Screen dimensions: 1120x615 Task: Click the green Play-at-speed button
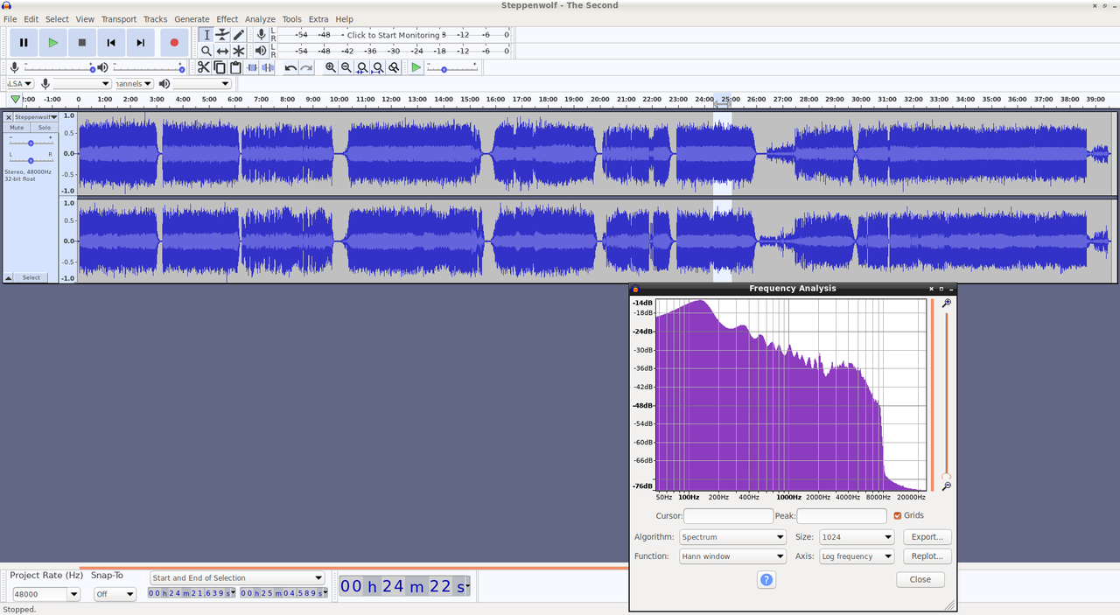[416, 67]
